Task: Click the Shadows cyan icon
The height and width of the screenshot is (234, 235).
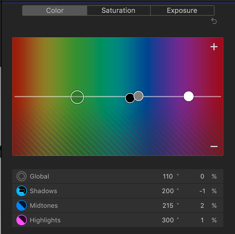Action: 22,191
